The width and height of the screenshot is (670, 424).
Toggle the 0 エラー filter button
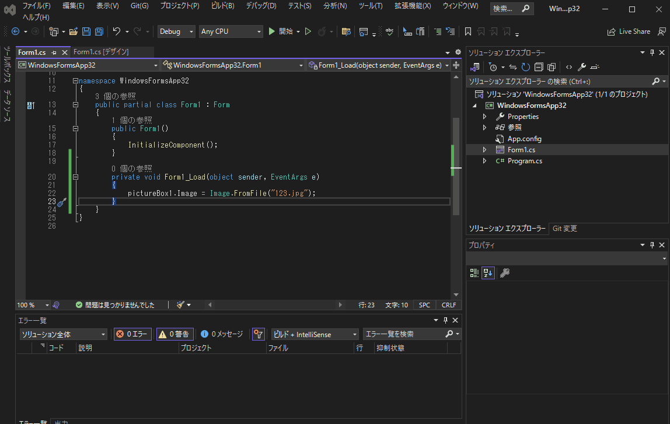click(132, 334)
